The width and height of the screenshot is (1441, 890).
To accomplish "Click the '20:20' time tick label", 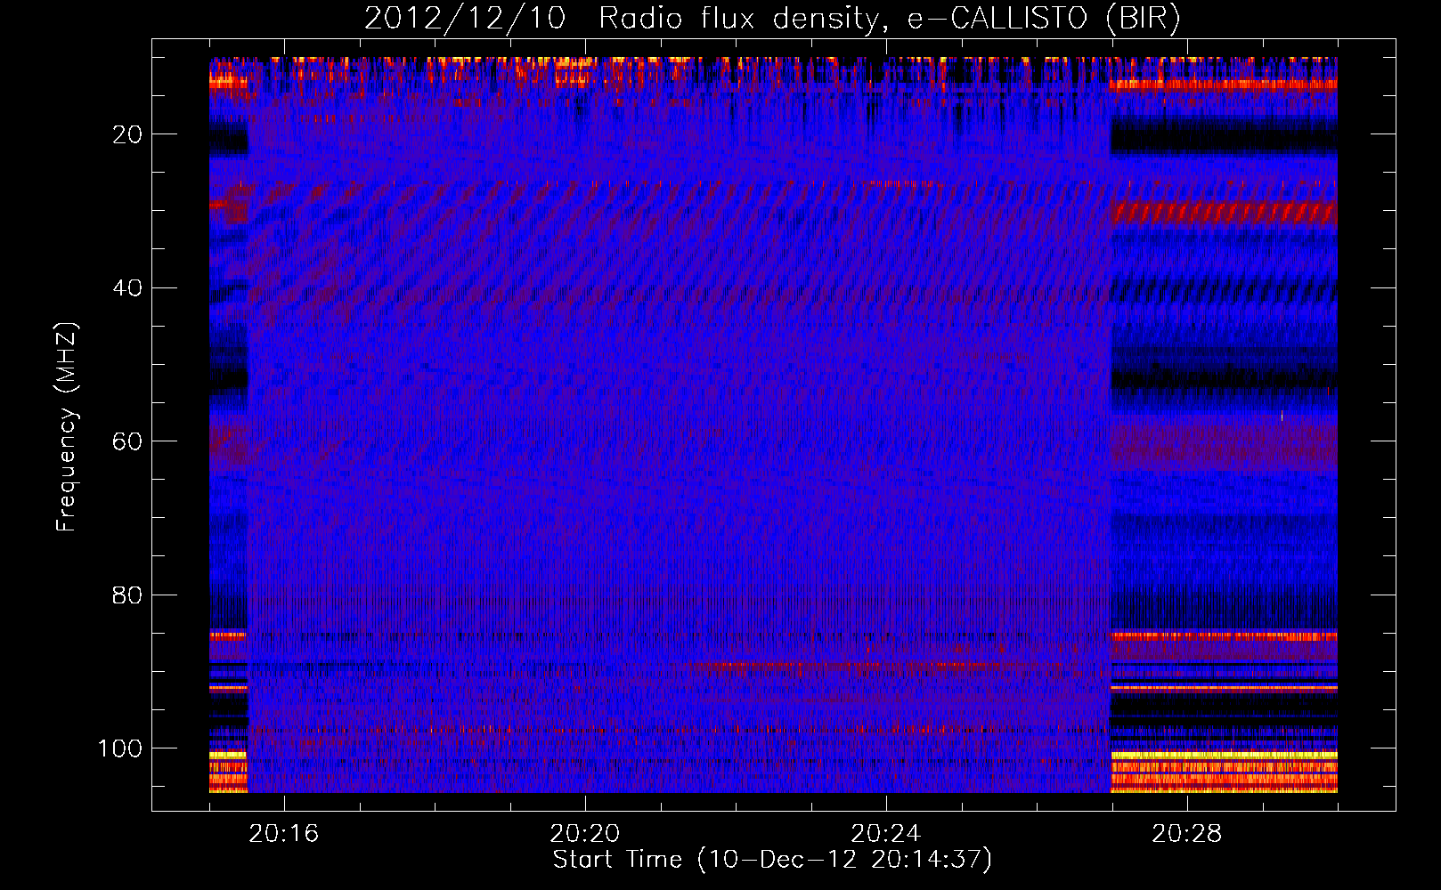I will [584, 834].
